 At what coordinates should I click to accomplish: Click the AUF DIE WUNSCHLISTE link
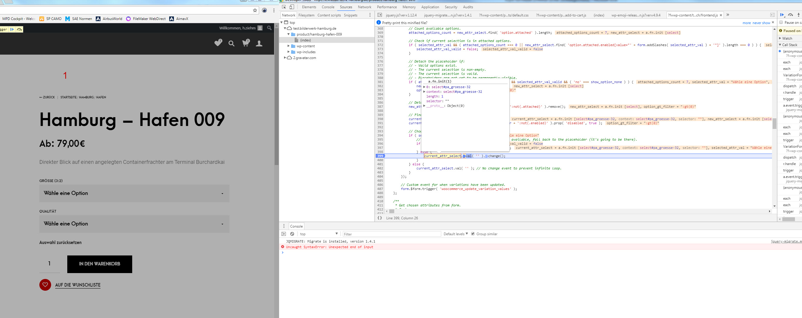pos(78,285)
